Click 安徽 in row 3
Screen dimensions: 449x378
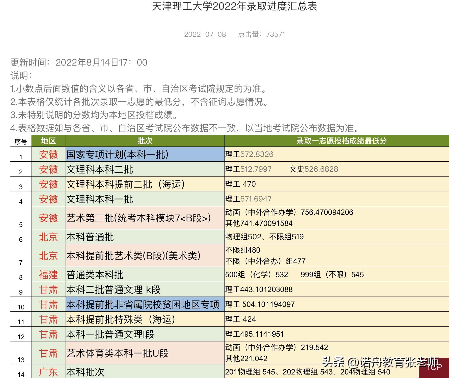click(48, 184)
